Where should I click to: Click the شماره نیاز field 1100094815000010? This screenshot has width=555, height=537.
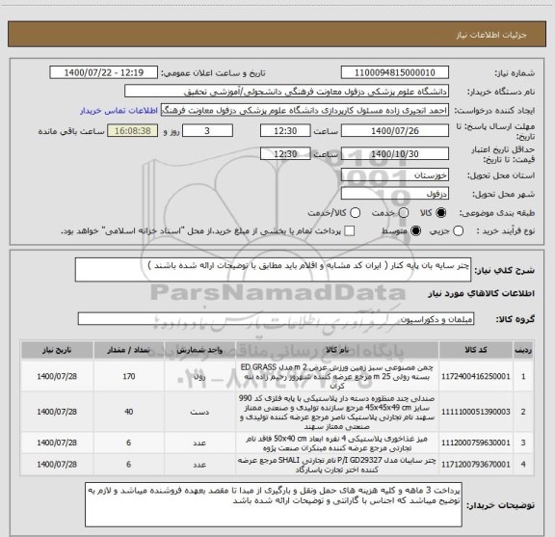[x=395, y=72]
